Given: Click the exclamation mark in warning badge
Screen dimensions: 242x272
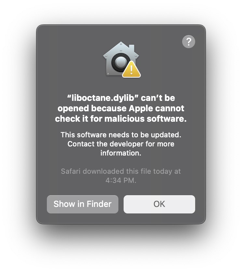Looking at the screenshot, I should [131, 70].
